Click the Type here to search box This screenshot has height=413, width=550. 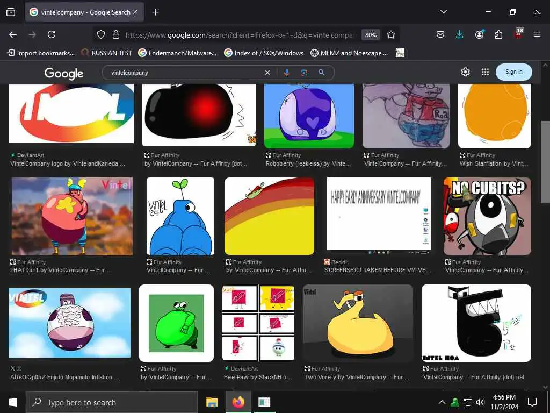point(112,402)
